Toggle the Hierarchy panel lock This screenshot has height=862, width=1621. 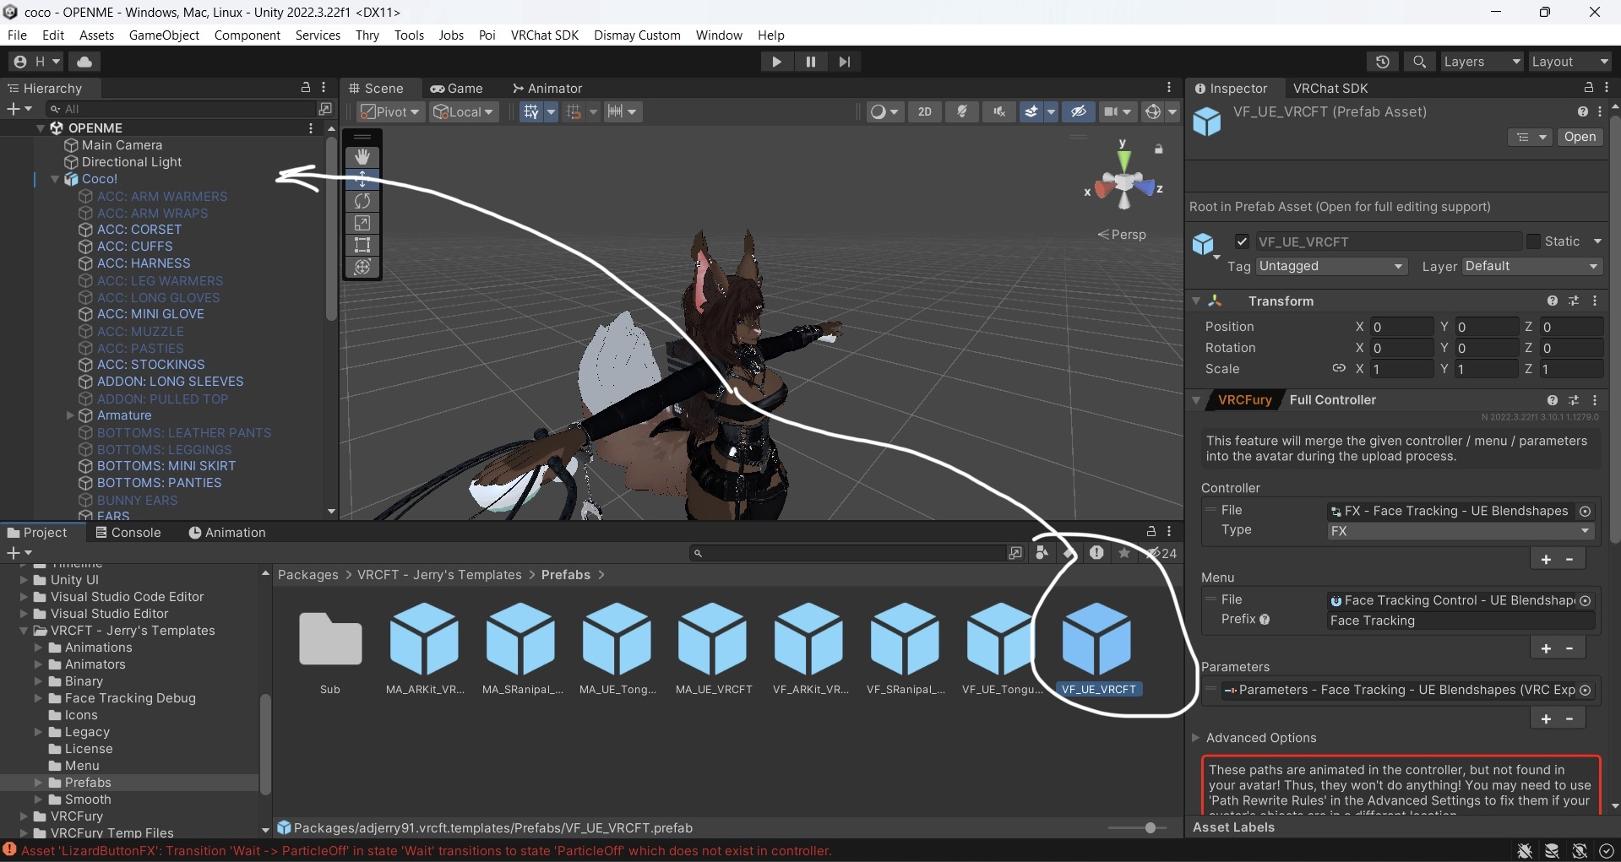coord(306,88)
